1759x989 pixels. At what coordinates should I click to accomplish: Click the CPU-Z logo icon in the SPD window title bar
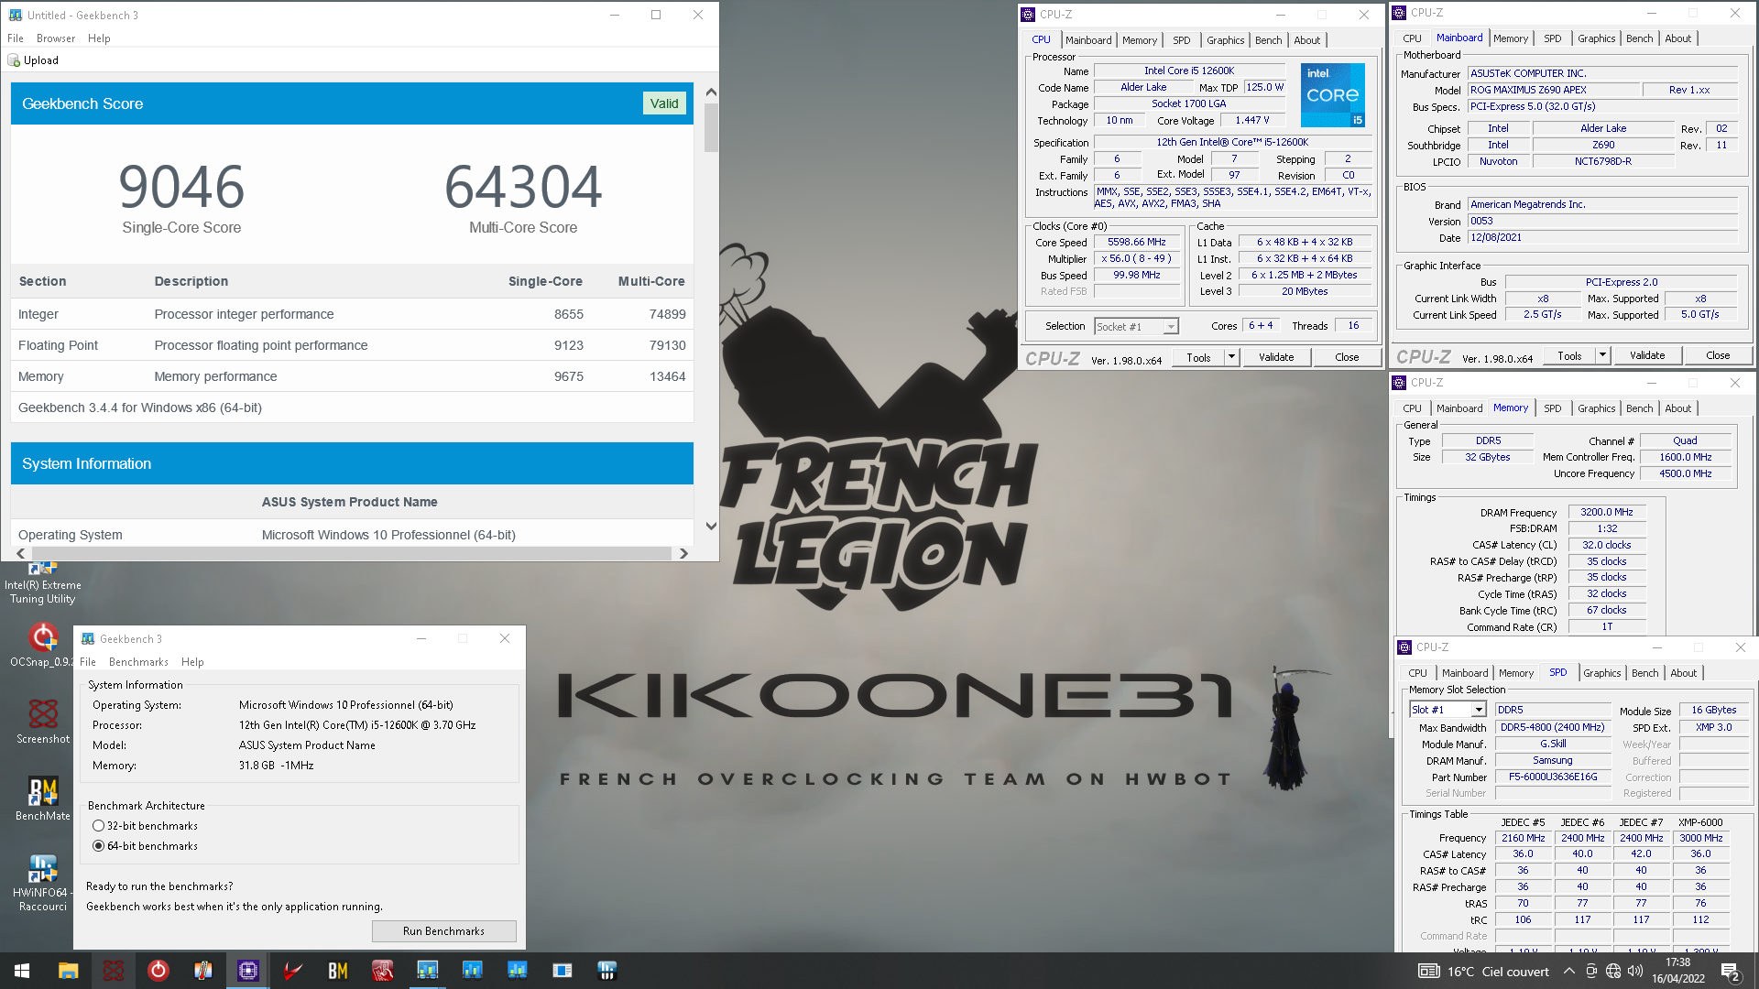[1404, 647]
